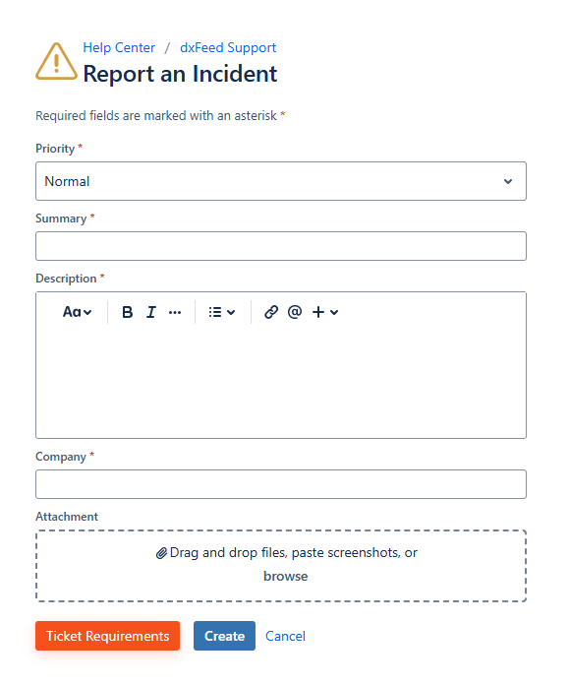The width and height of the screenshot is (570, 685).
Task: Submit the form with Create button
Action: [x=224, y=636]
